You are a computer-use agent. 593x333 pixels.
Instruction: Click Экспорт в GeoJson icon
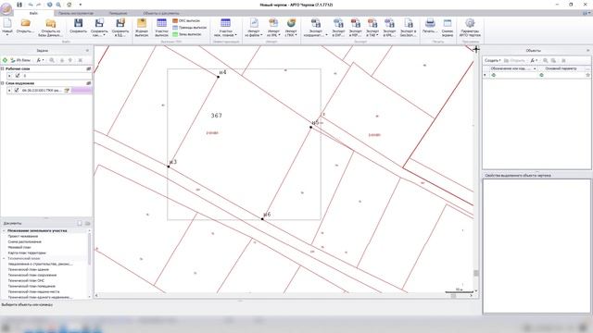408,23
